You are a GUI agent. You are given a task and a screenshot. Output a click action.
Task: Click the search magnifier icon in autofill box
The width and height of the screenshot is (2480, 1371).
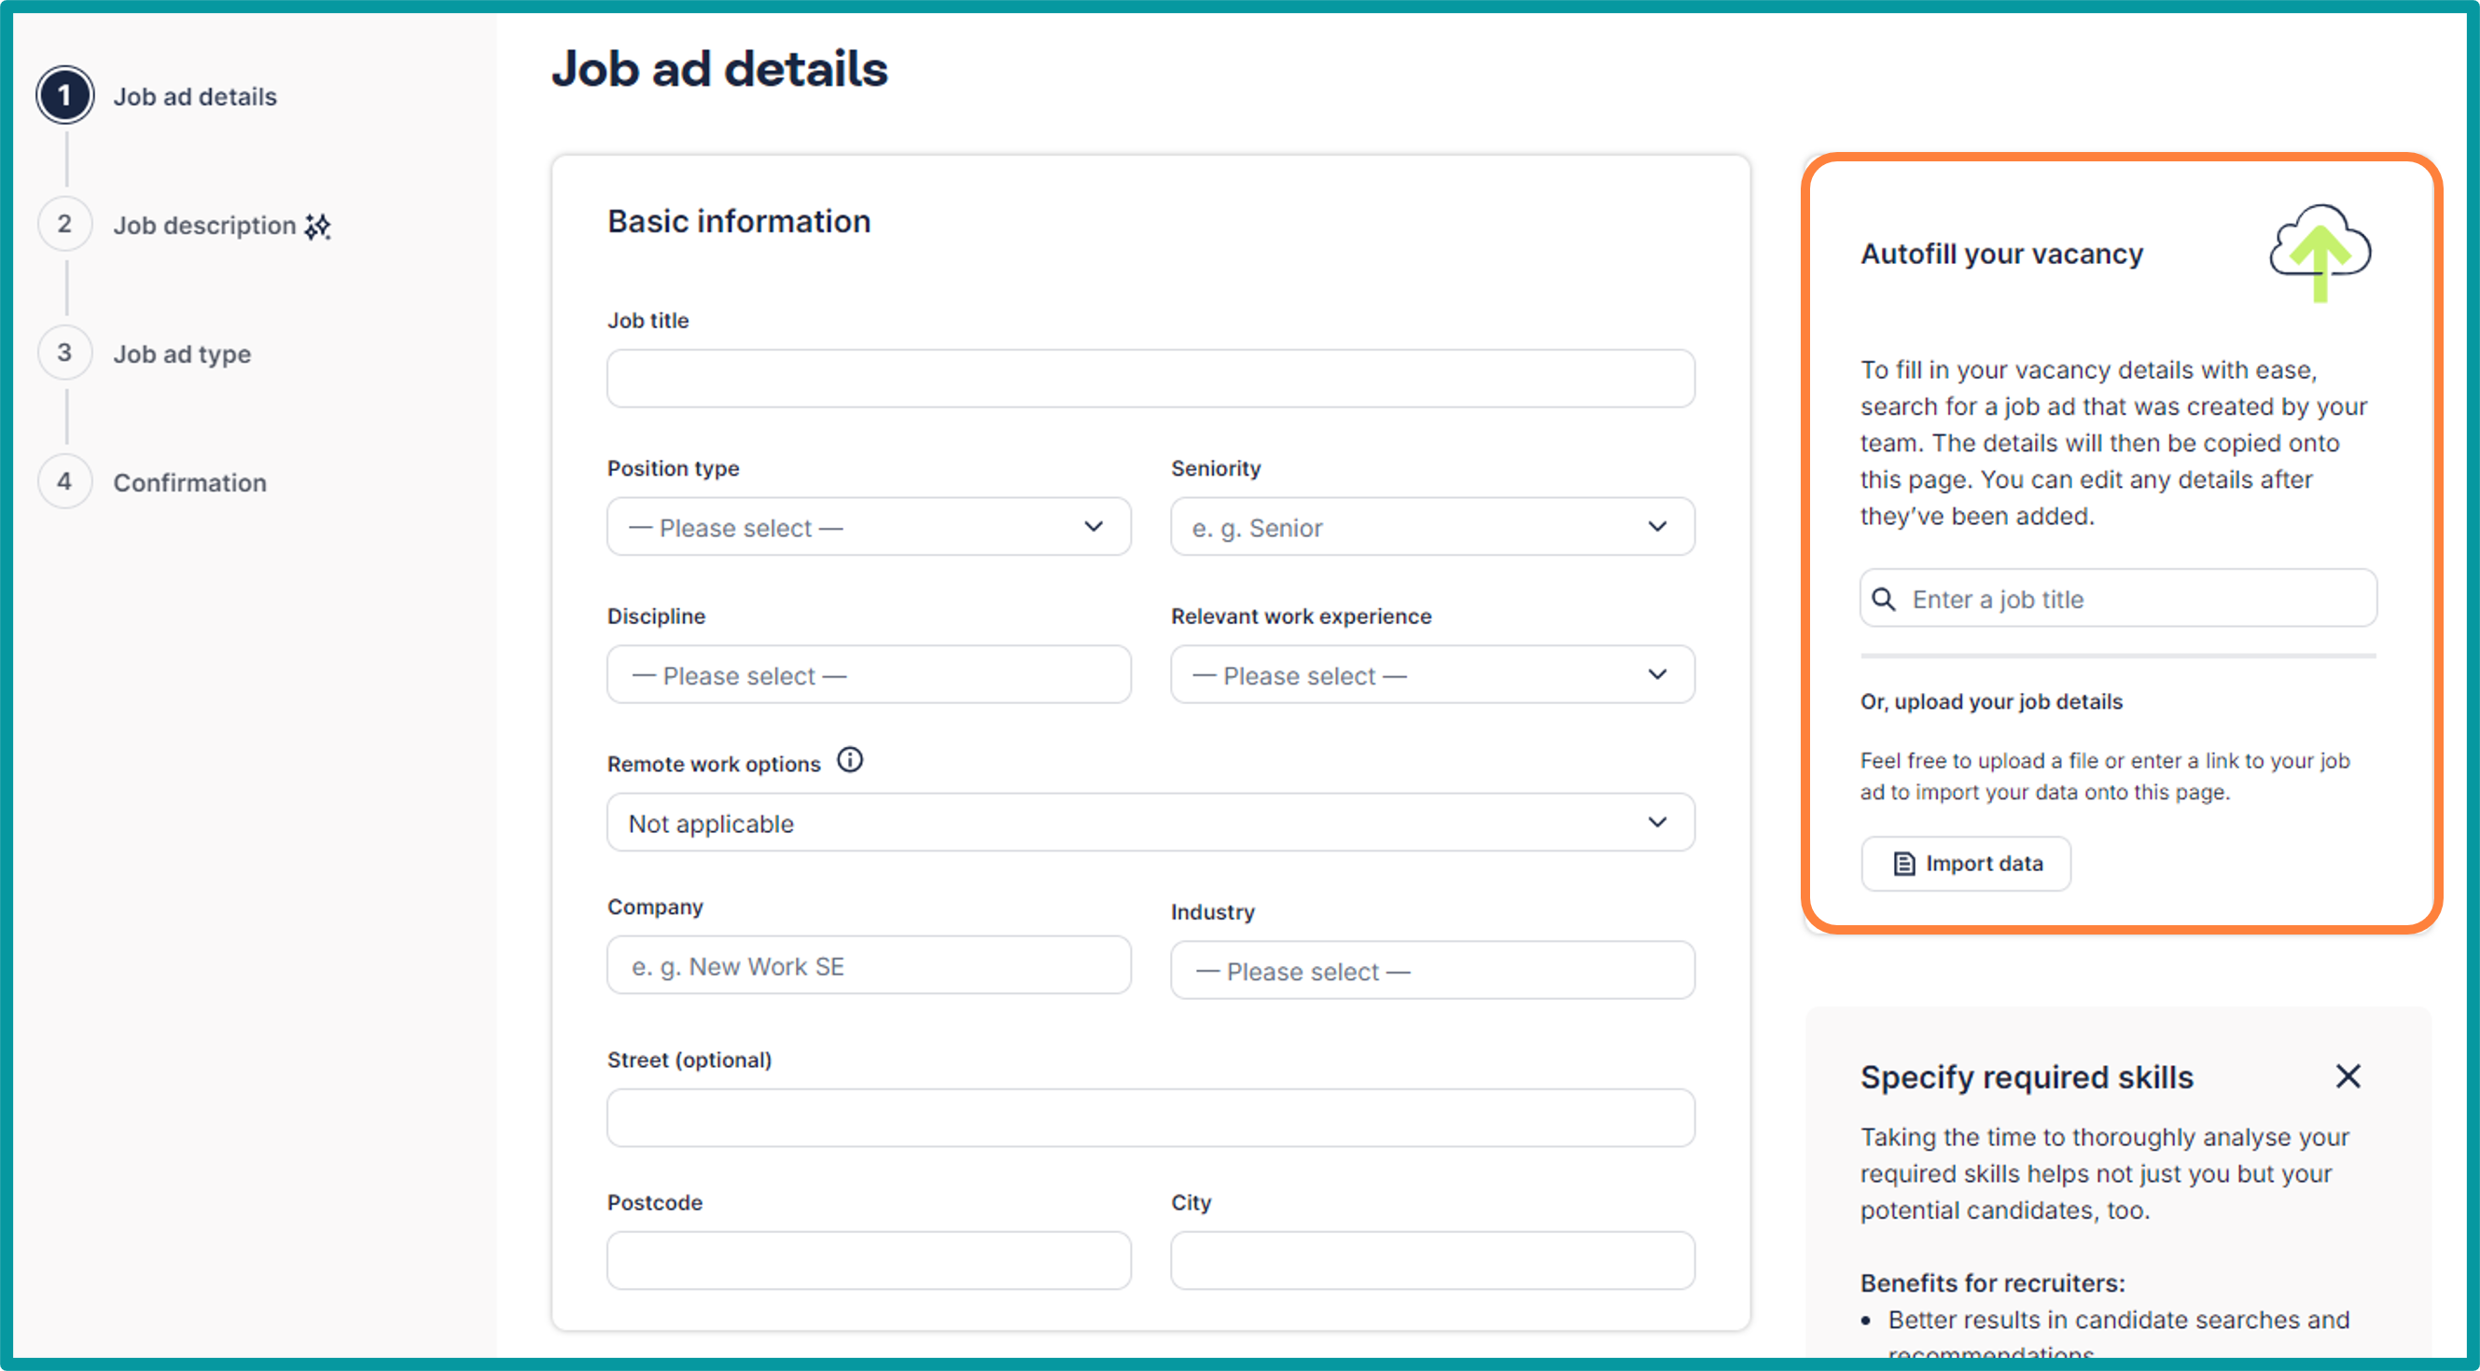pyautogui.click(x=1883, y=600)
